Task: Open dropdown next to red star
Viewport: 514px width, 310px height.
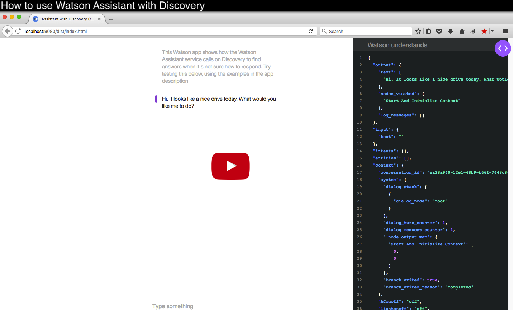Action: coord(492,31)
